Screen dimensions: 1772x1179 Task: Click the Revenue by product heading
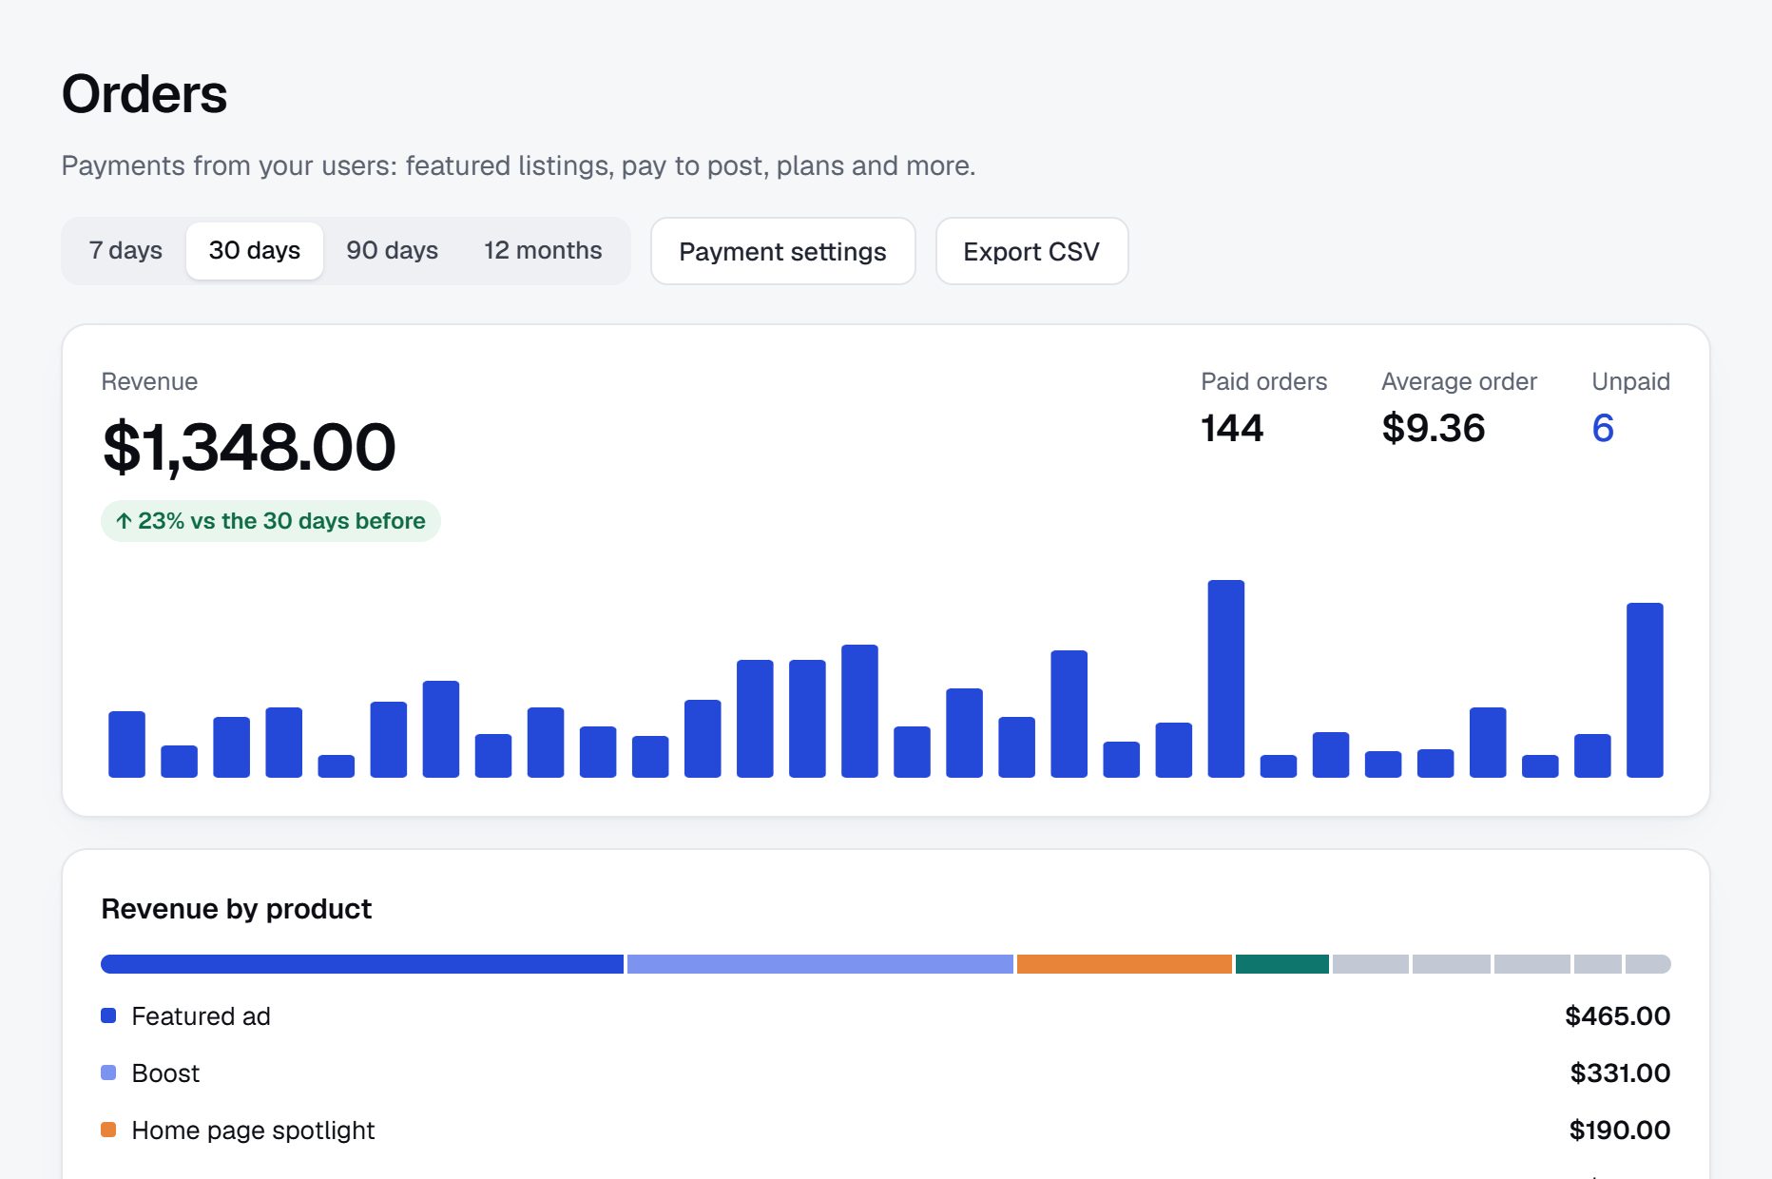(236, 909)
